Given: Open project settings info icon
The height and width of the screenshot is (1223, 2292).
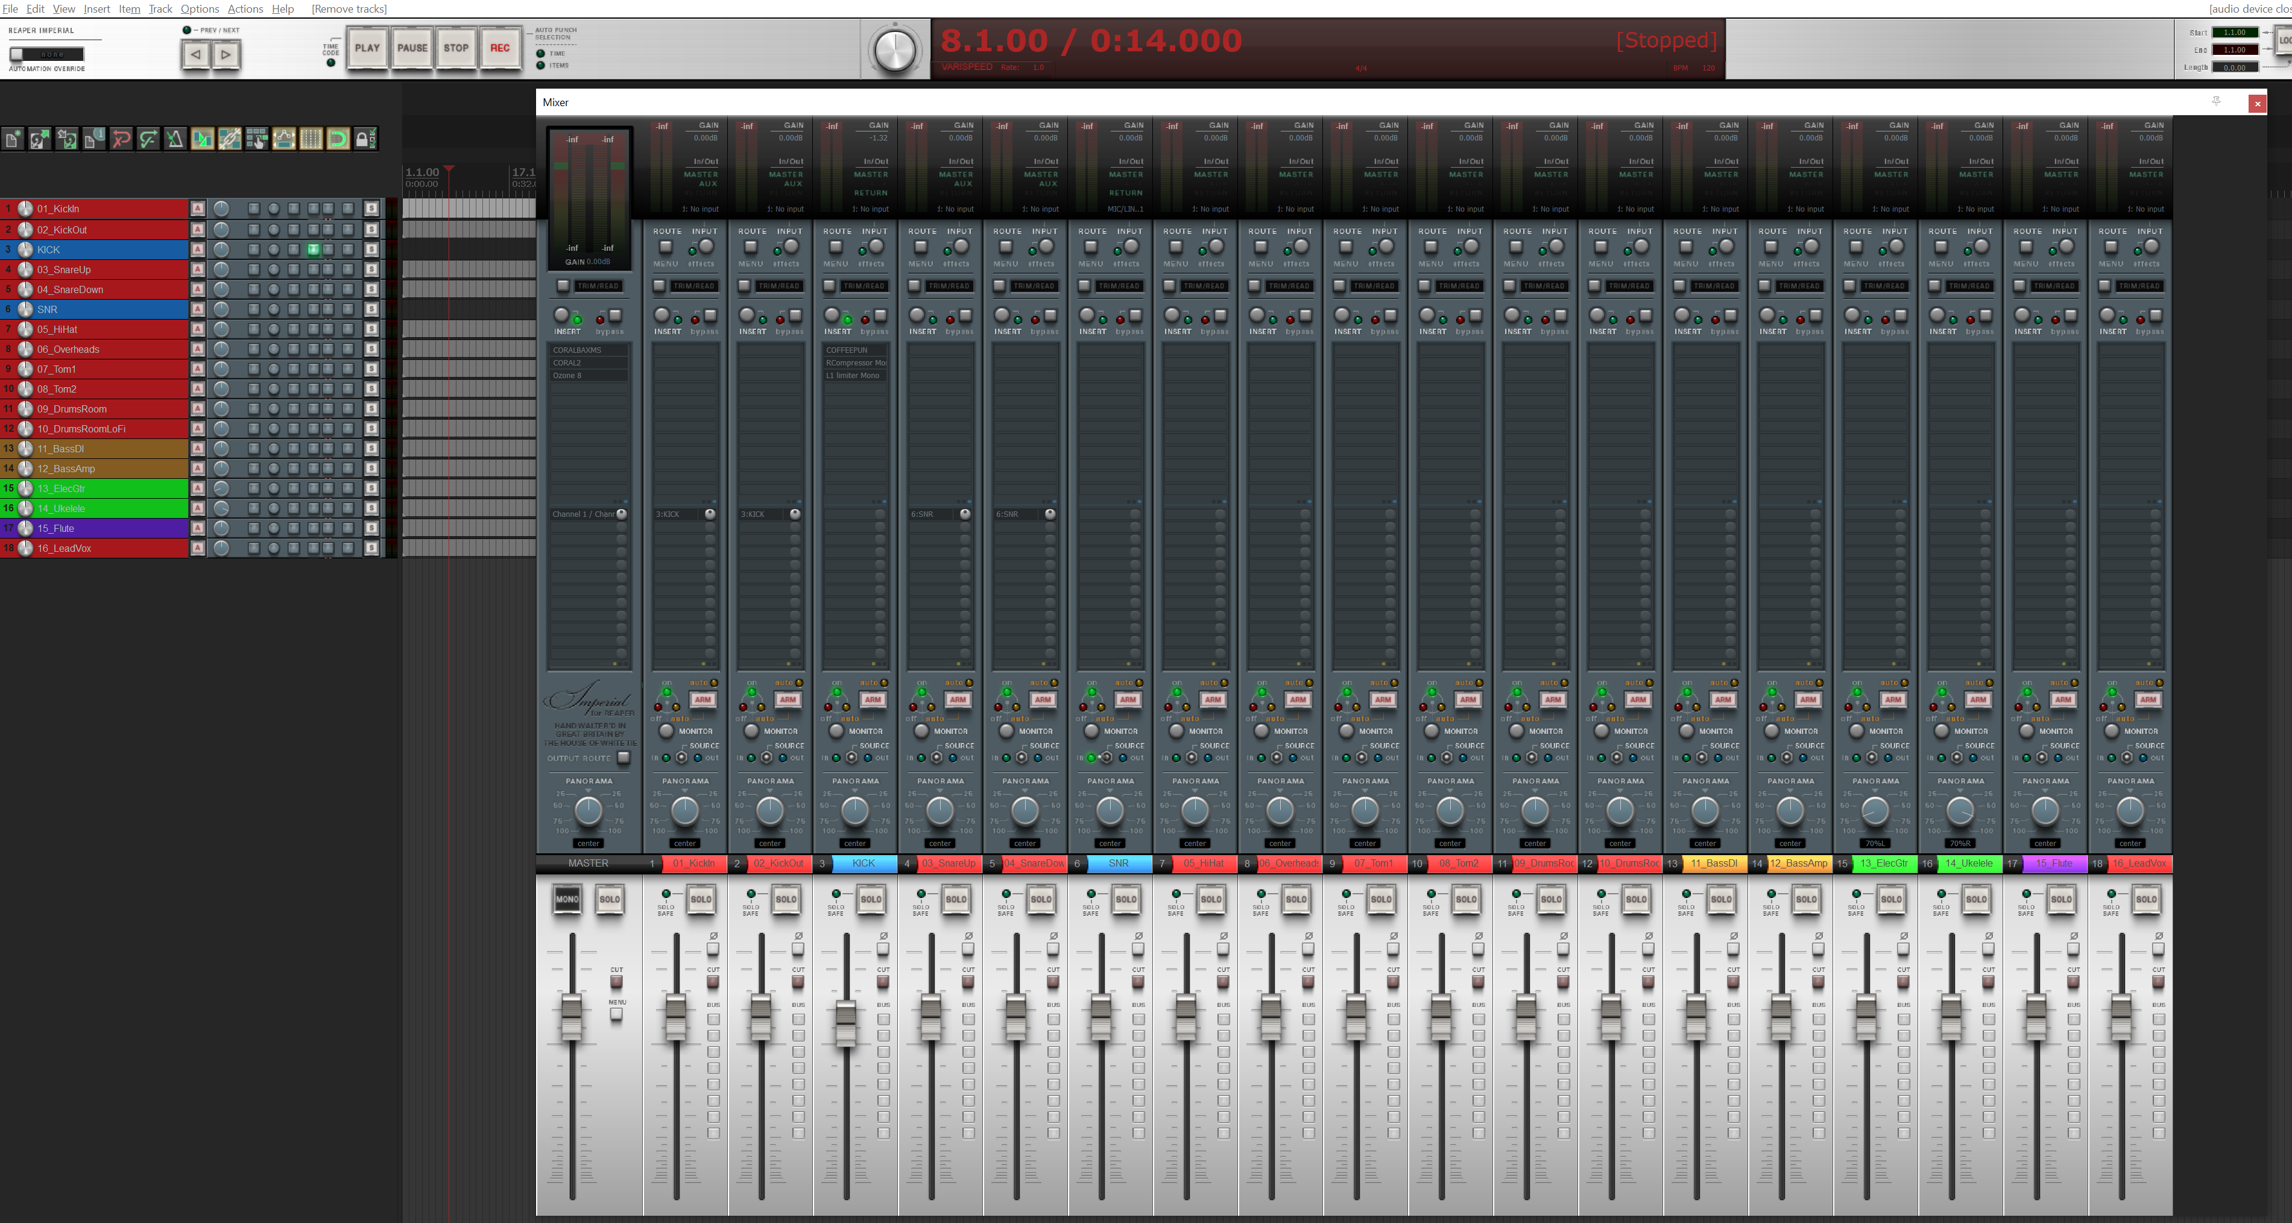Looking at the screenshot, I should tap(93, 139).
